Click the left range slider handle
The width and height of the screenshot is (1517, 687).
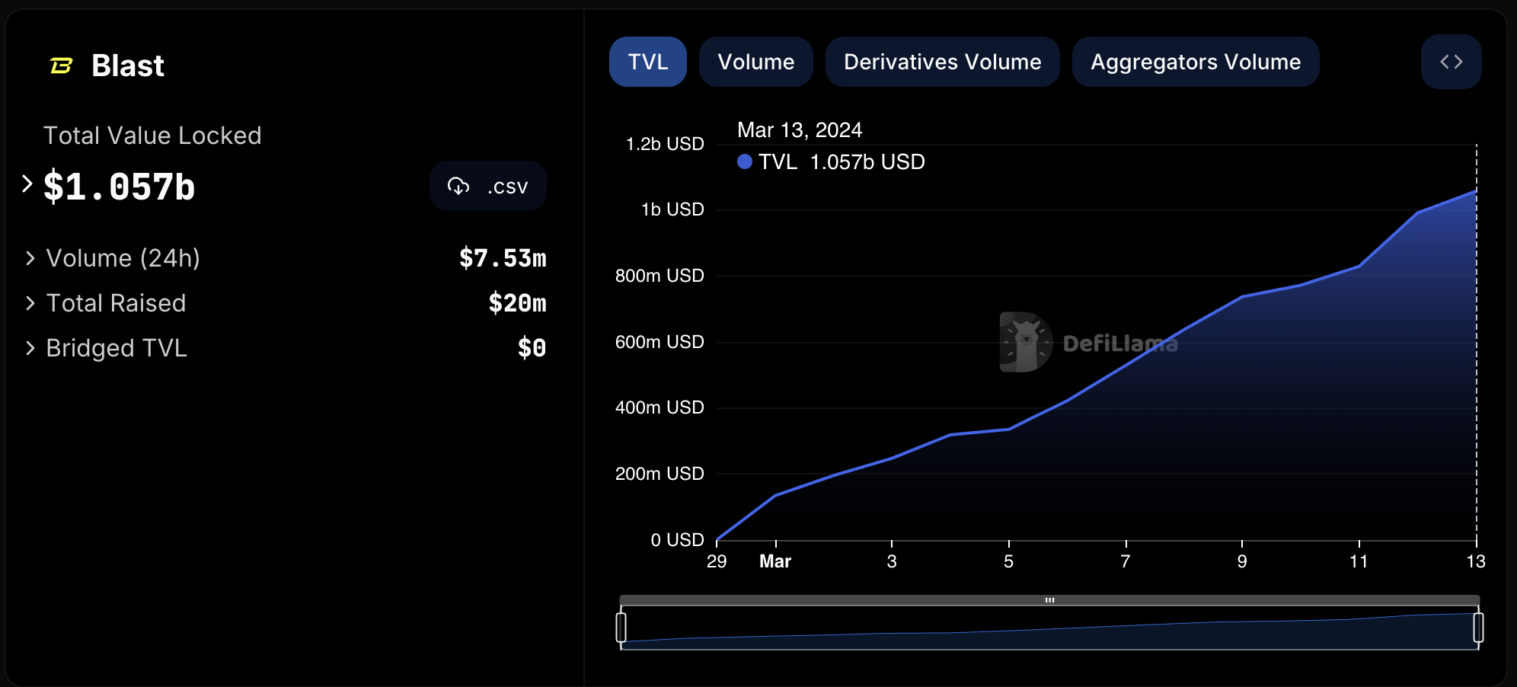coord(621,628)
